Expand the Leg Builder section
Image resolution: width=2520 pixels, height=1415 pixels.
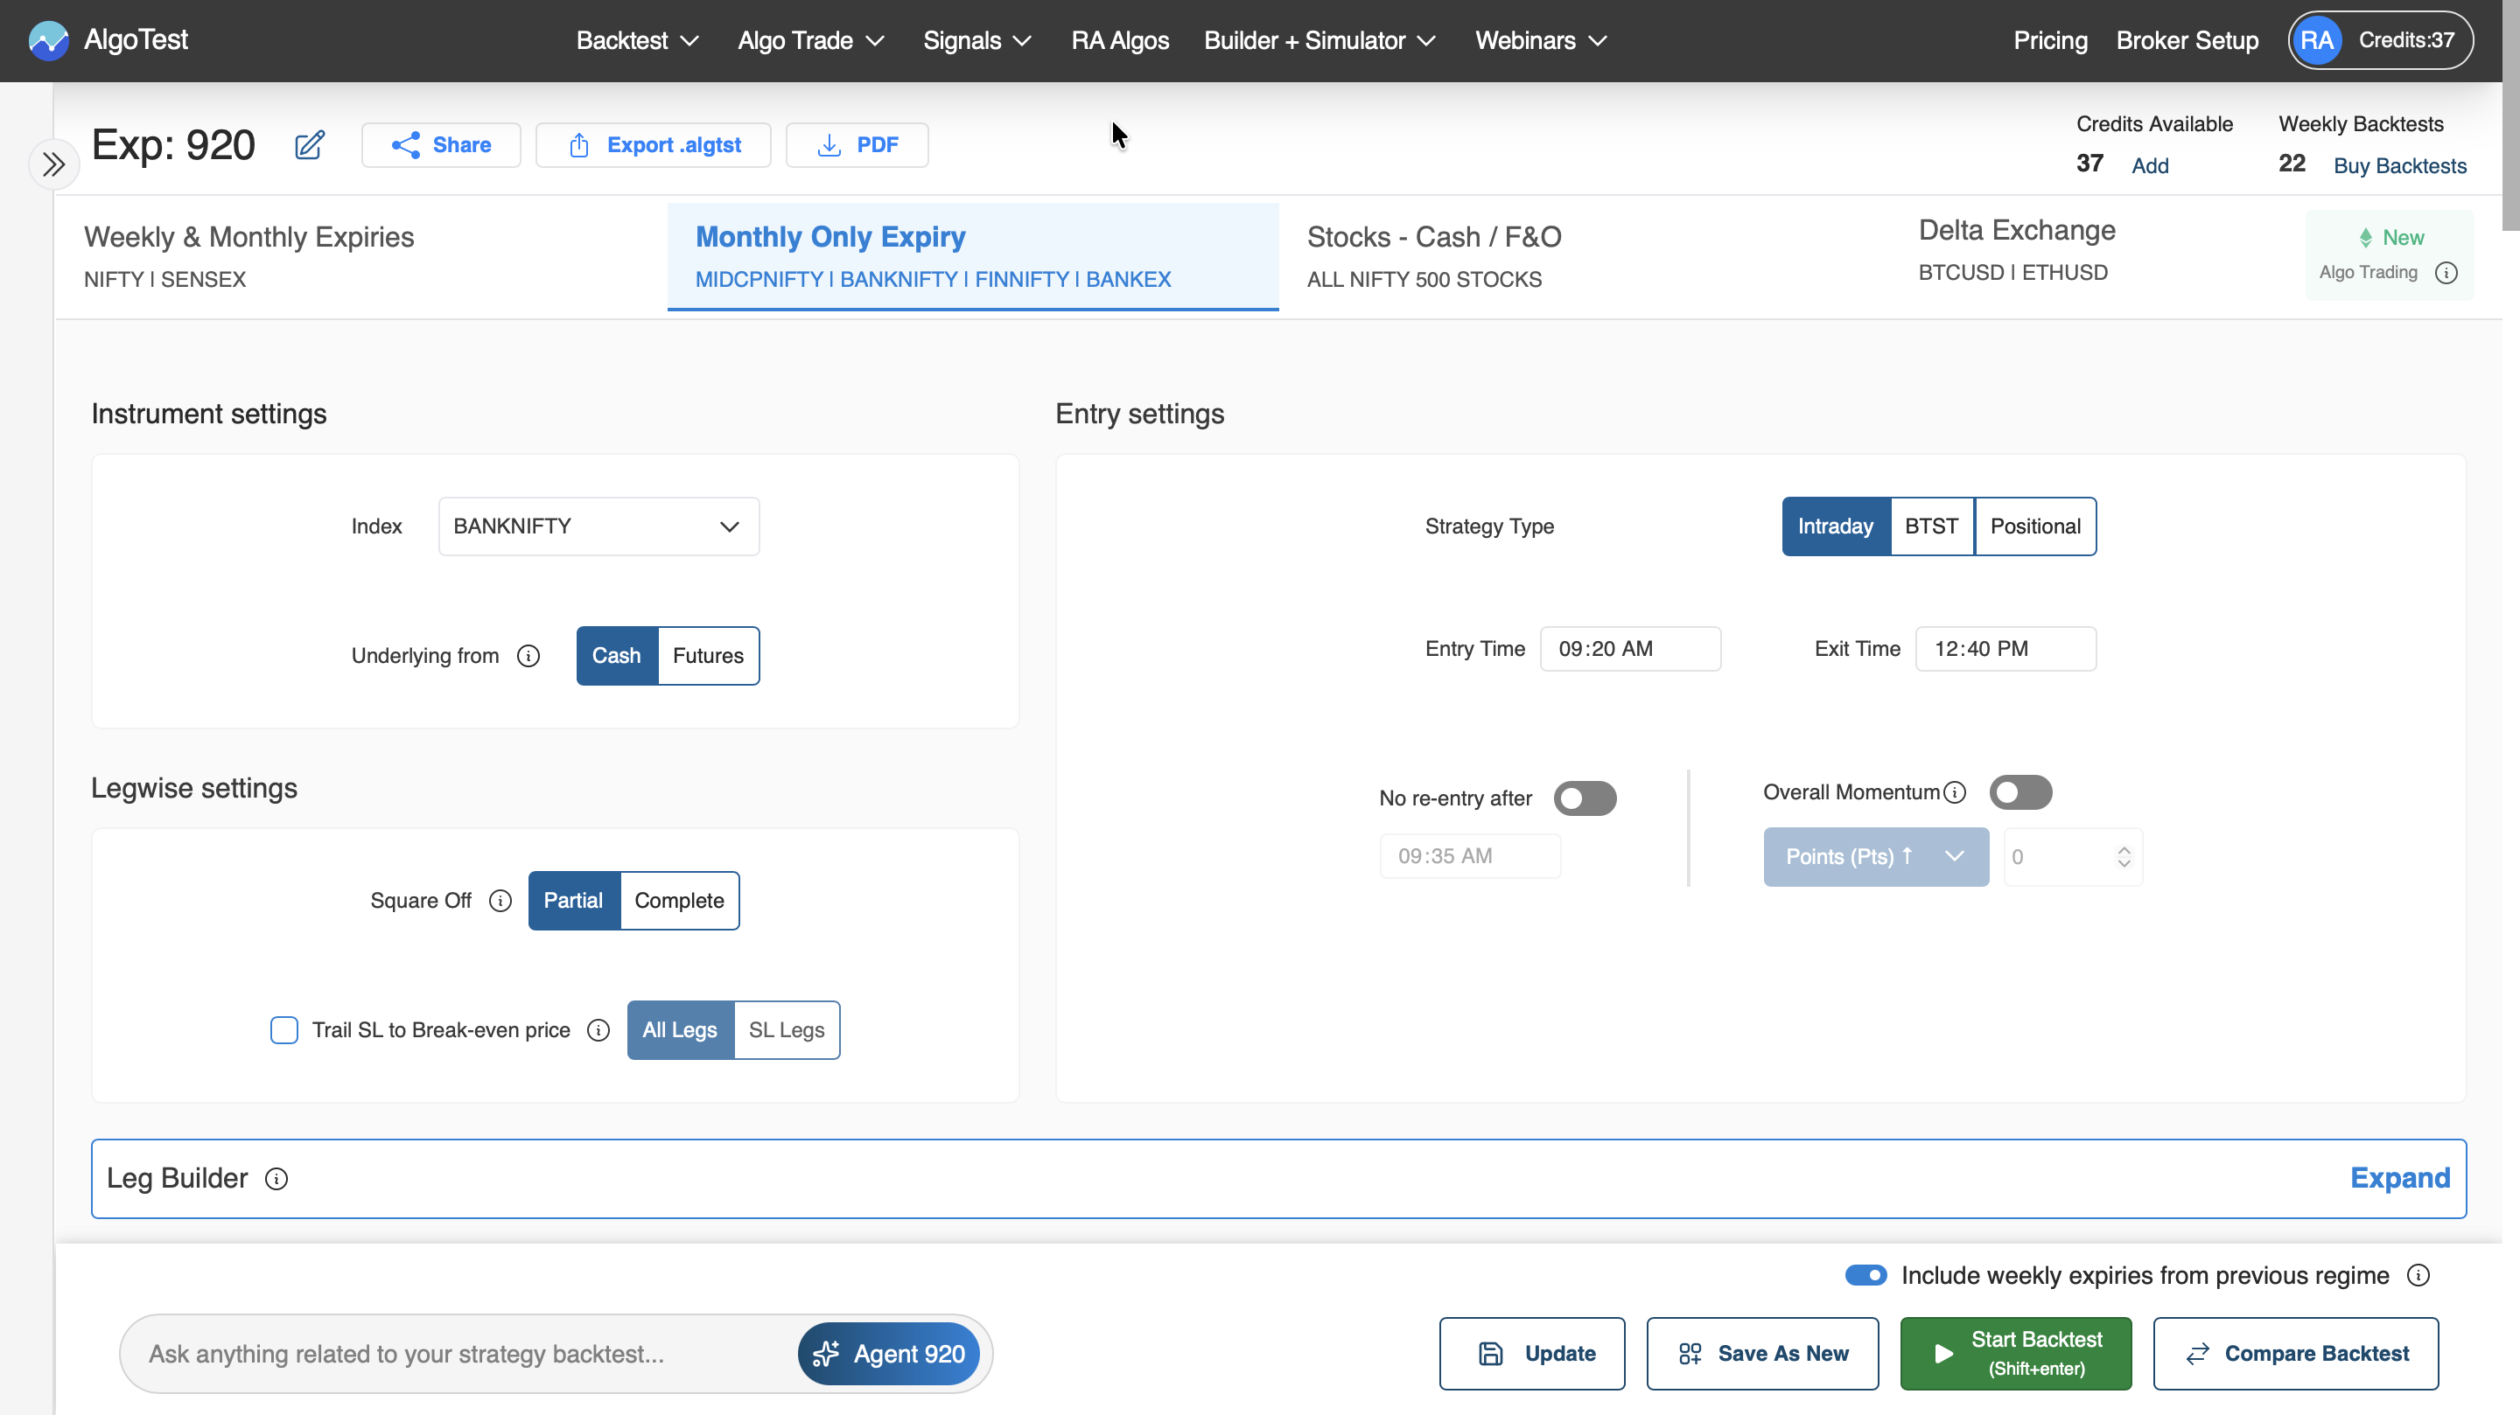(x=2399, y=1178)
